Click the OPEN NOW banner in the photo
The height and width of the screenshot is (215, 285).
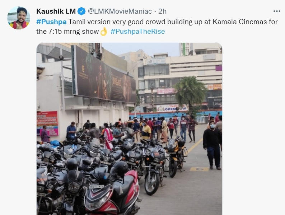tap(172, 108)
